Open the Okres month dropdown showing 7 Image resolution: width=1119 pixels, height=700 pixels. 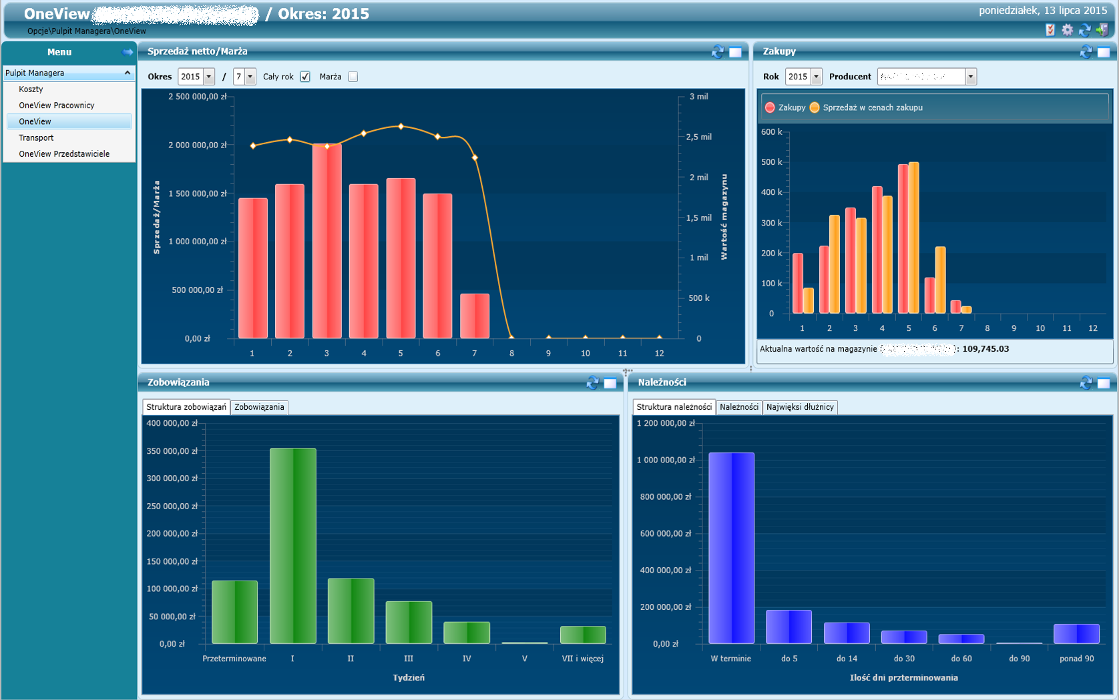point(250,77)
